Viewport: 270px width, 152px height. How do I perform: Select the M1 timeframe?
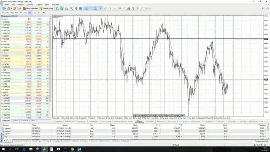[x=3, y=13]
